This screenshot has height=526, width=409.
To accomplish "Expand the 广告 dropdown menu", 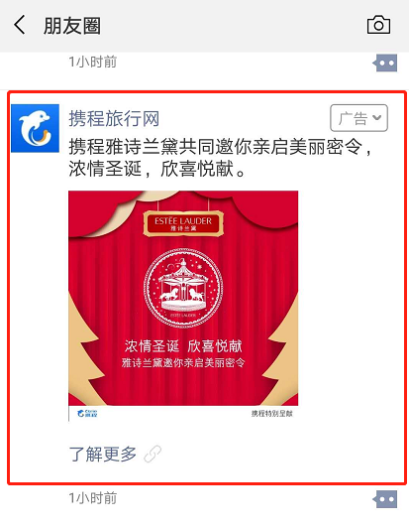I will (x=358, y=118).
